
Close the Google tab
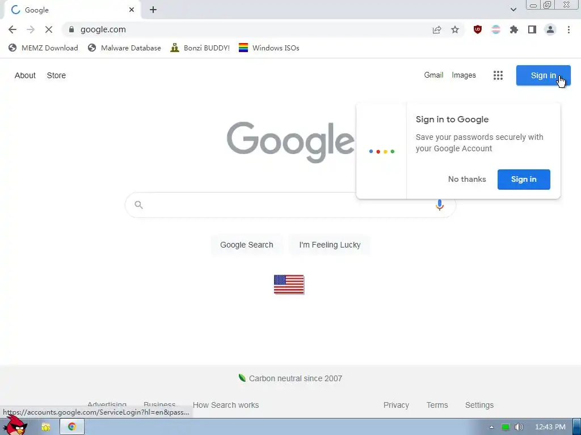(132, 10)
